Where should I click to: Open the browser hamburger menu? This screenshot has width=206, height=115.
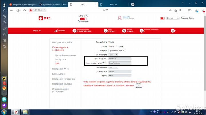183,3
